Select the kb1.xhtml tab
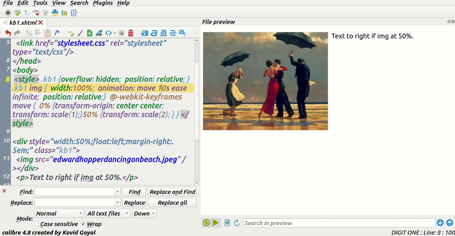455x236 pixels. (23, 22)
